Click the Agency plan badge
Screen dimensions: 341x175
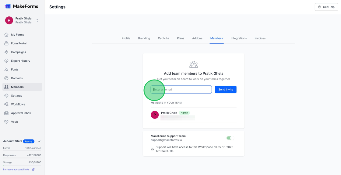coord(29,141)
